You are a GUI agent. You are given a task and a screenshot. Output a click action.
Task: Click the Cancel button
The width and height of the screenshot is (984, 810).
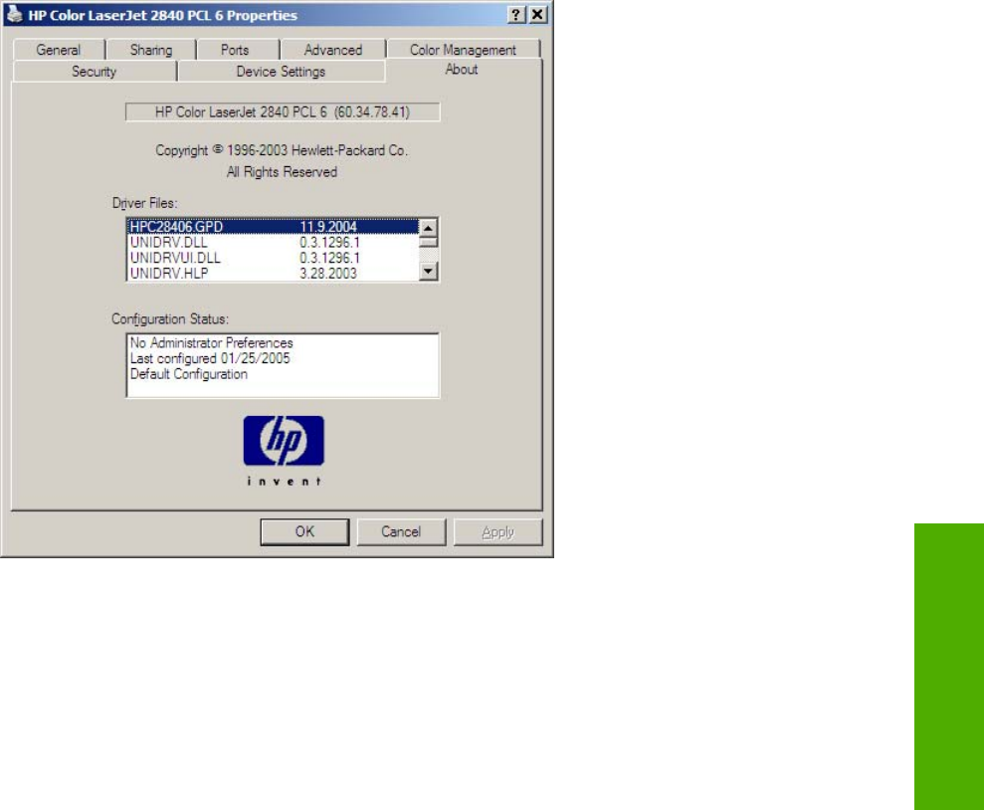tap(401, 532)
